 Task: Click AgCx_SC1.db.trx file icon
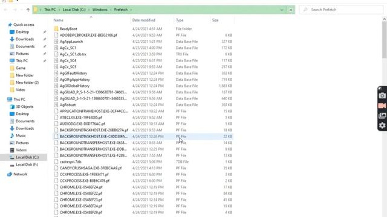(x=56, y=54)
